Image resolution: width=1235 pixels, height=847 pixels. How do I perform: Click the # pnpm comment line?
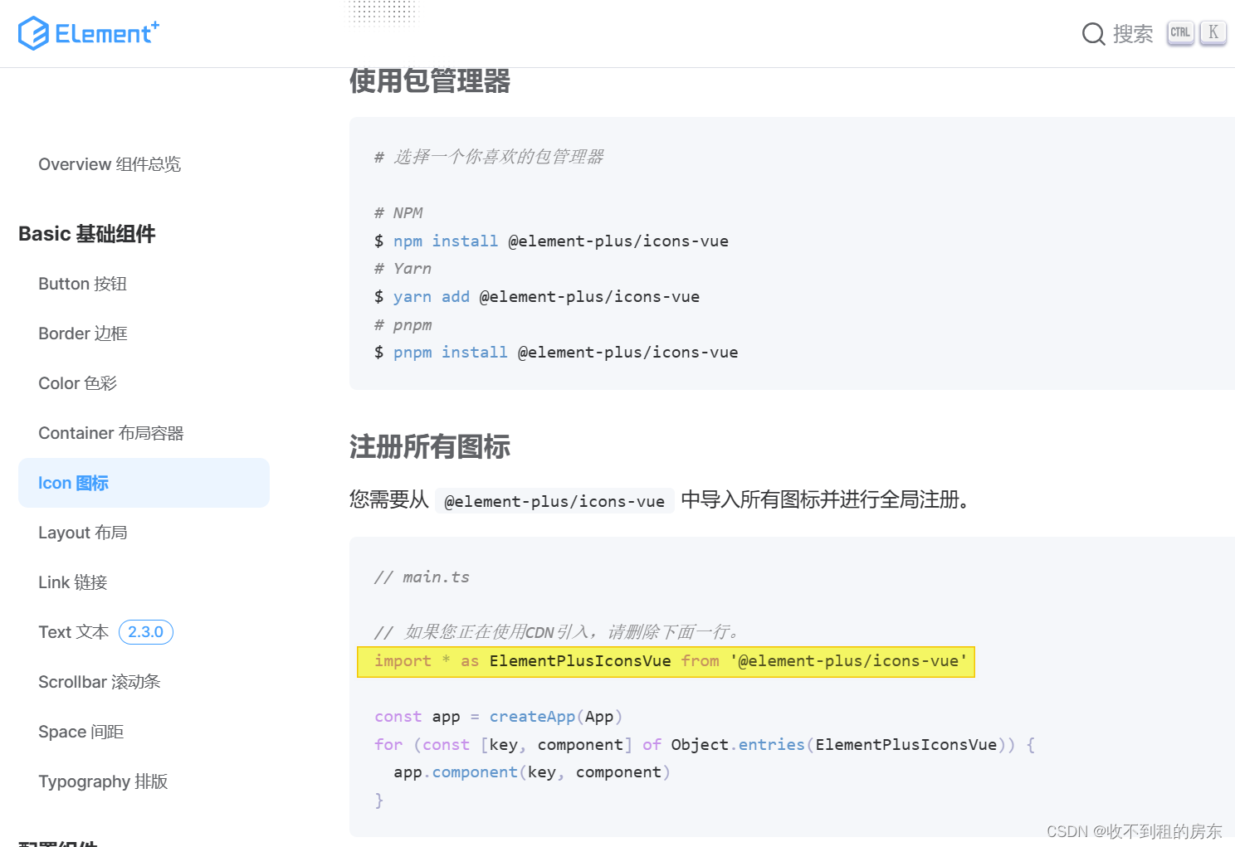point(403,325)
